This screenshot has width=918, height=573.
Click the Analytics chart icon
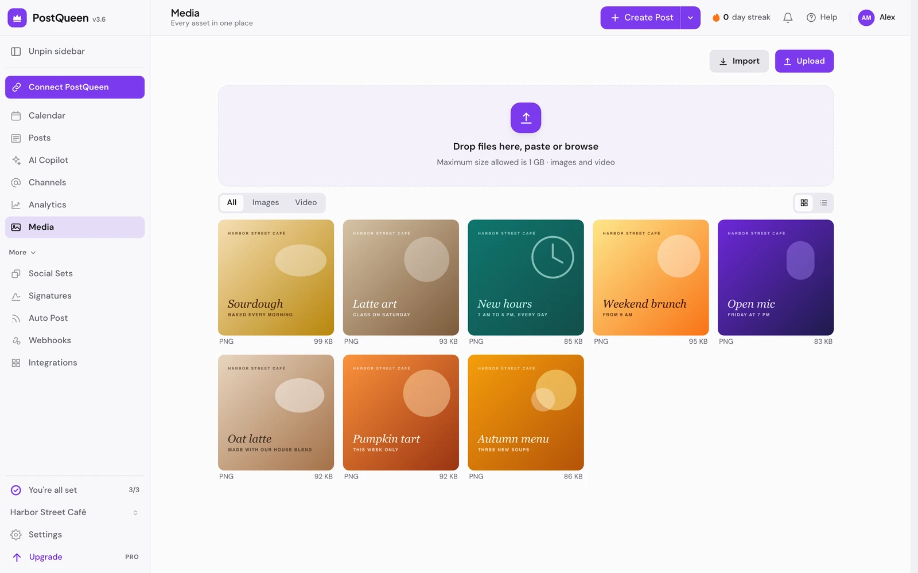(x=16, y=205)
